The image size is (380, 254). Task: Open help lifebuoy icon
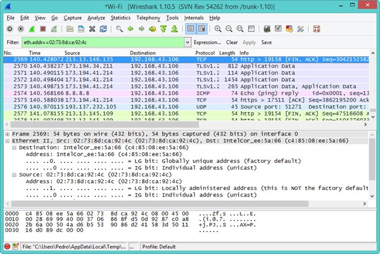click(x=316, y=29)
